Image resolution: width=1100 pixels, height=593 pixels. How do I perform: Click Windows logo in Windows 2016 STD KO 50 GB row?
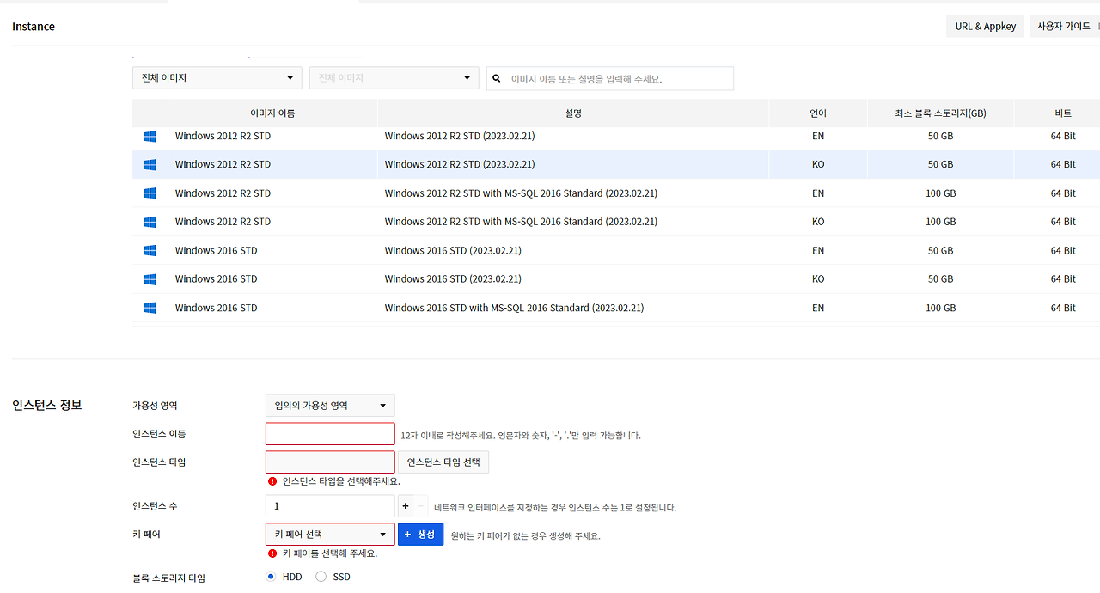[150, 279]
